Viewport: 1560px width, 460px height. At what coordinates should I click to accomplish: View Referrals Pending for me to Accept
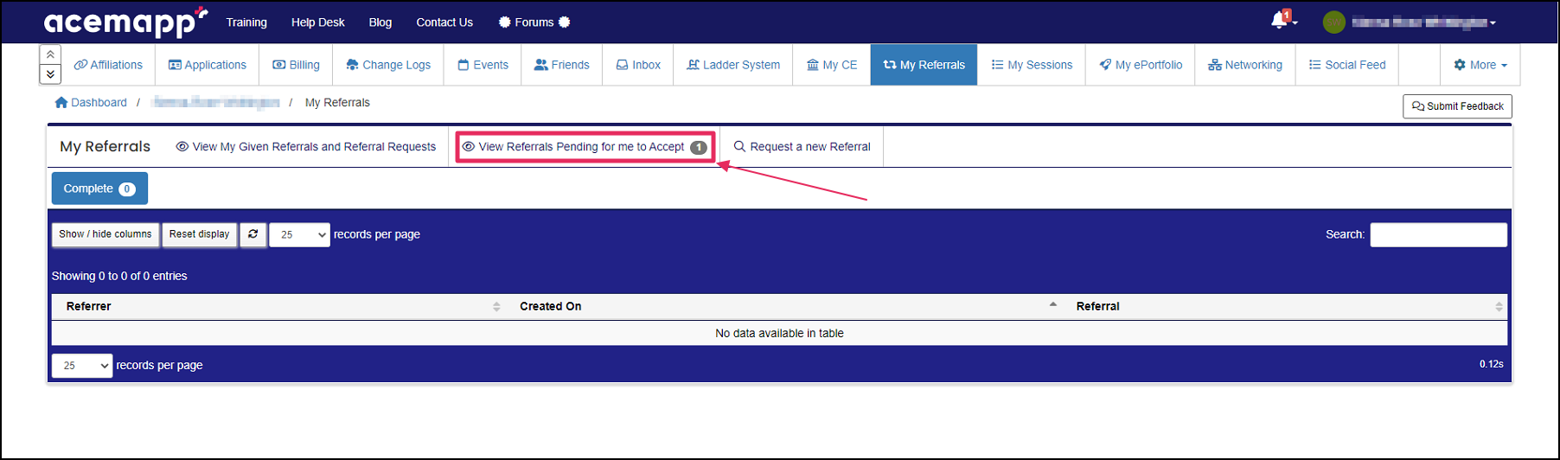(585, 147)
